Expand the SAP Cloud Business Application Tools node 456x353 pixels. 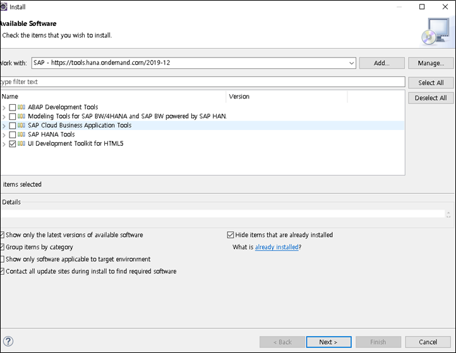[x=4, y=126]
